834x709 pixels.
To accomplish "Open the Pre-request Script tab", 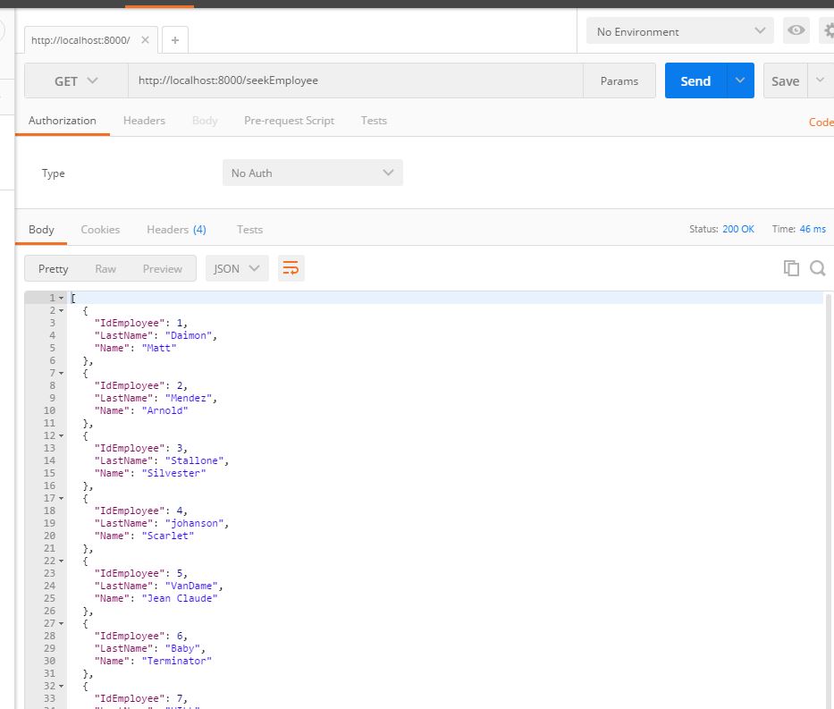I will coord(289,121).
